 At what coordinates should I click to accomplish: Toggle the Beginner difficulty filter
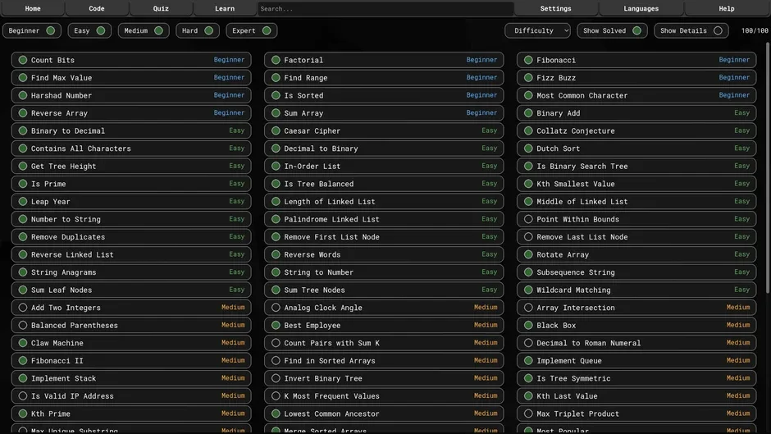(32, 30)
